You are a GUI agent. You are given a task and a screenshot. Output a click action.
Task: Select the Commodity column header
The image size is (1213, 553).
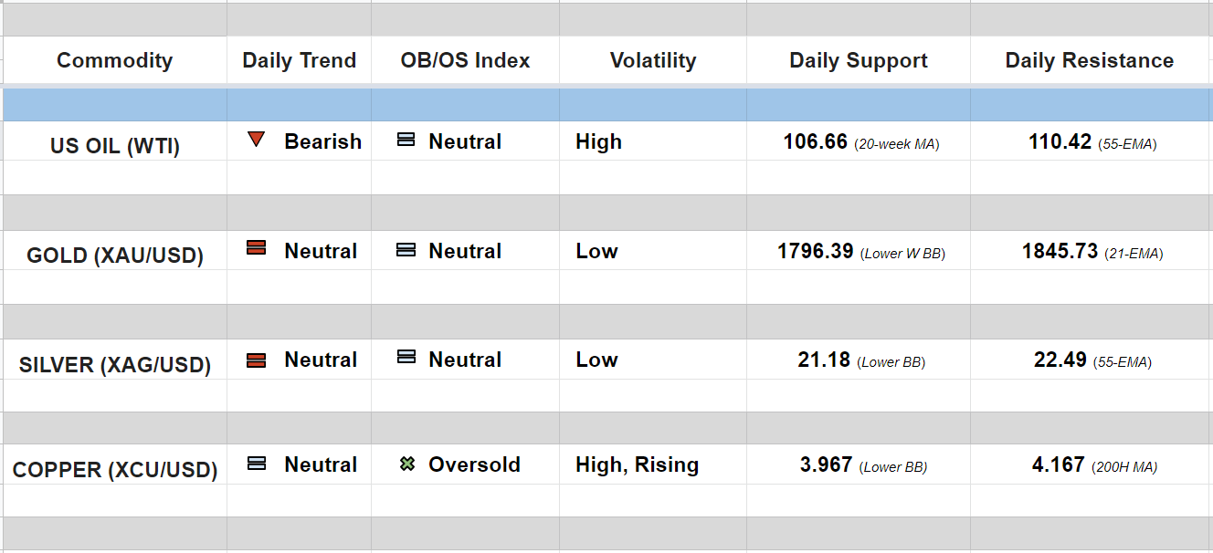pyautogui.click(x=114, y=60)
